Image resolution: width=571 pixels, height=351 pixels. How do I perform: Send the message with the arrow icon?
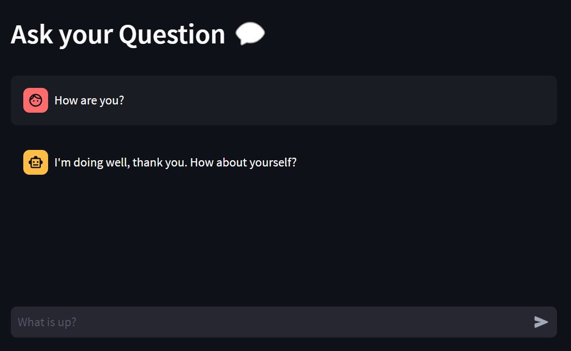coord(541,322)
